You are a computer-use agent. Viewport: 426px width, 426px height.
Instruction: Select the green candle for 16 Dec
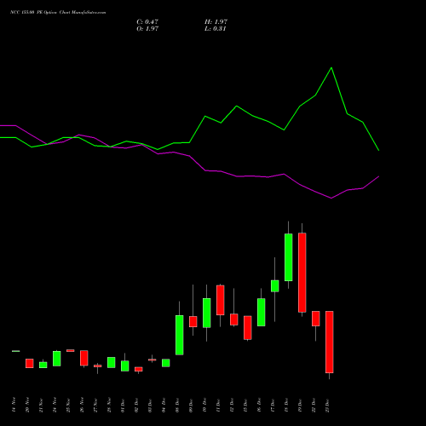point(262,312)
